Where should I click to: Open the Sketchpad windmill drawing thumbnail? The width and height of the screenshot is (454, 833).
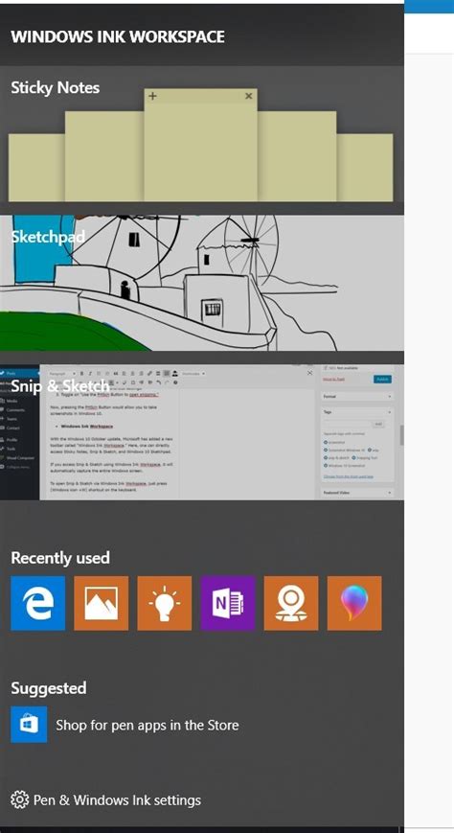click(202, 283)
